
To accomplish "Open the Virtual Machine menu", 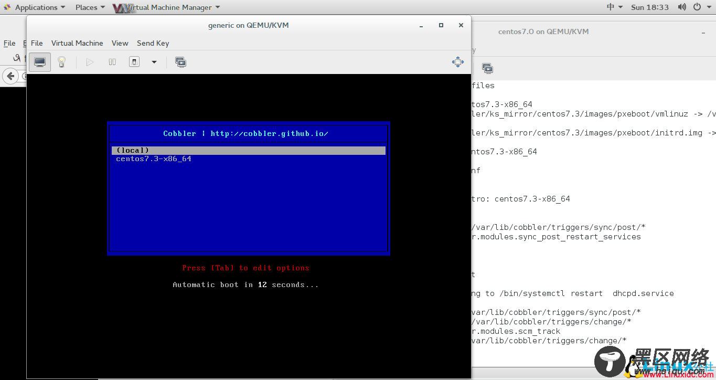I will click(x=77, y=43).
